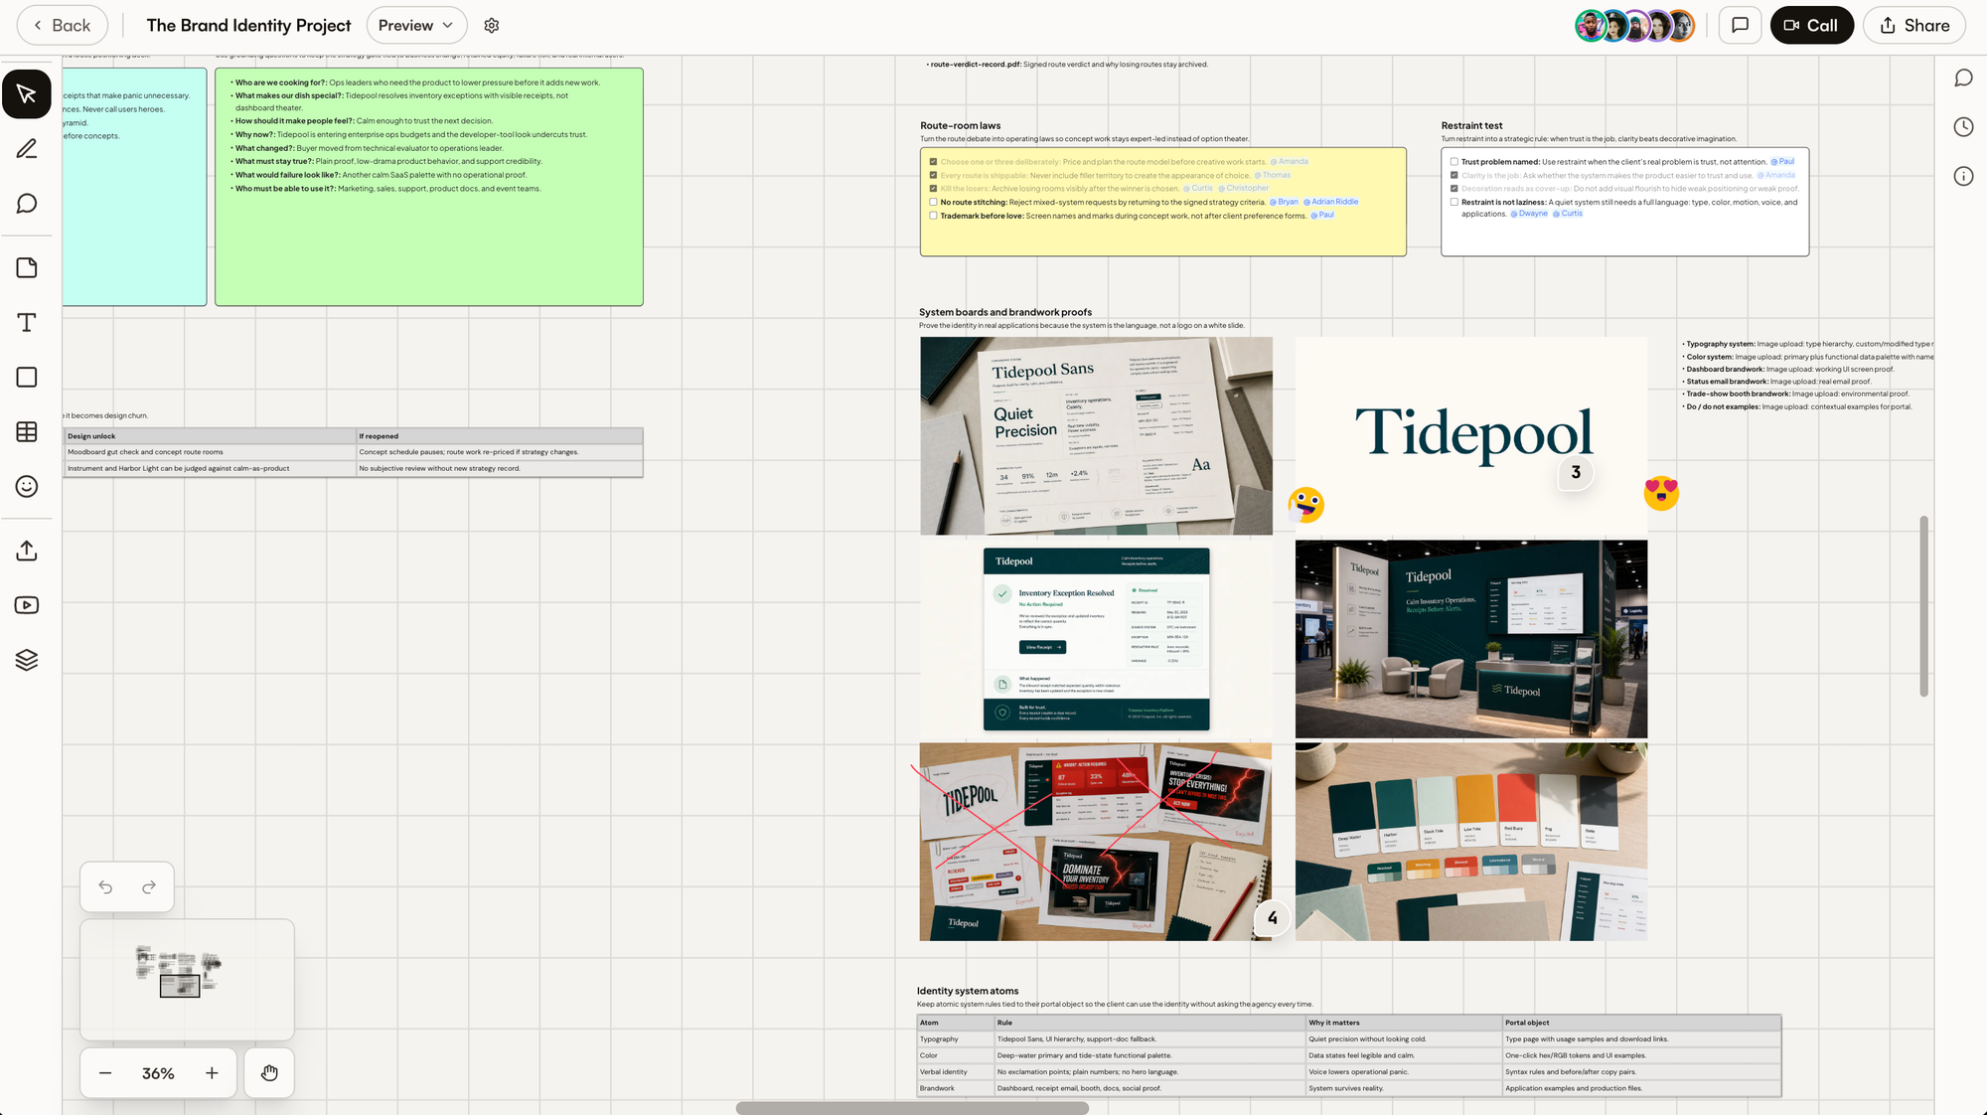Uncheck 'Kill the losers' item
Image resolution: width=1987 pixels, height=1115 pixels.
[933, 188]
